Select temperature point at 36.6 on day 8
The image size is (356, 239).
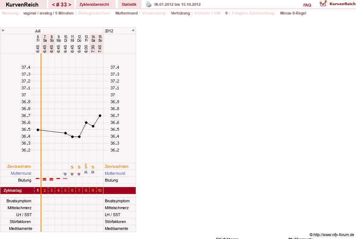click(x=86, y=123)
